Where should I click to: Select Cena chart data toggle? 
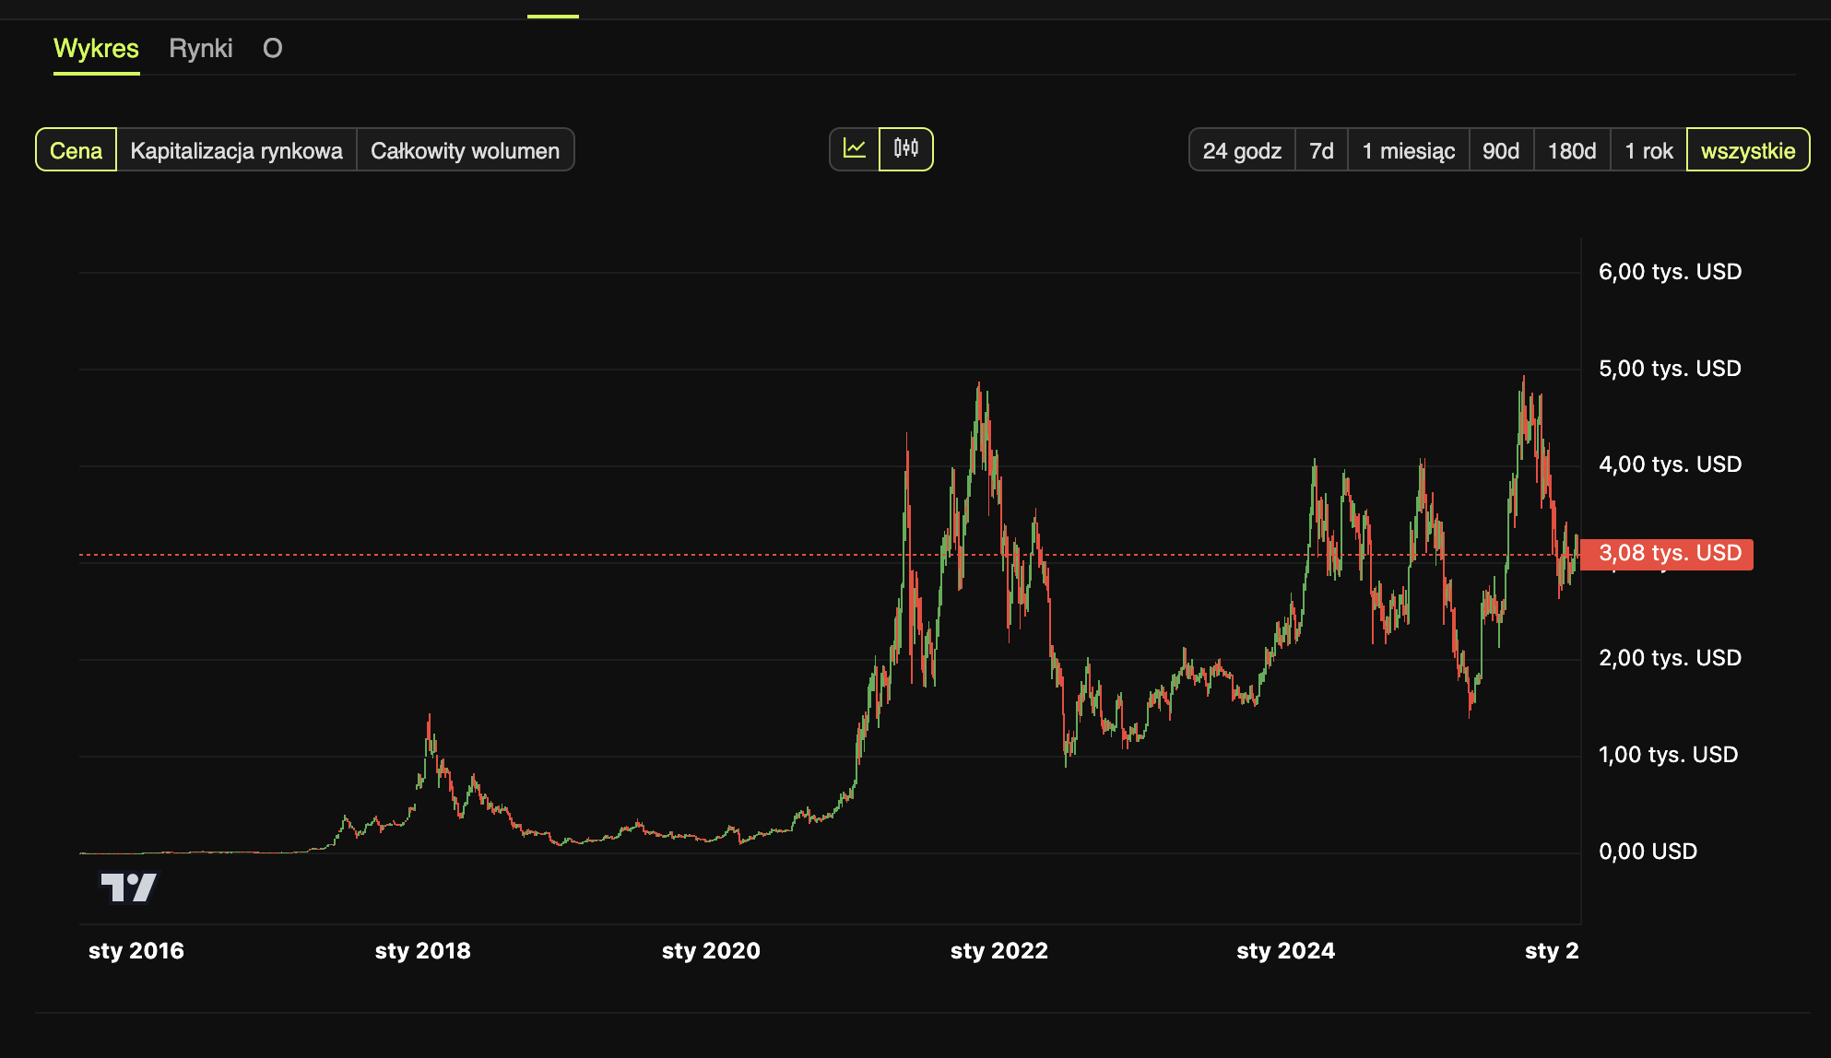[x=76, y=150]
